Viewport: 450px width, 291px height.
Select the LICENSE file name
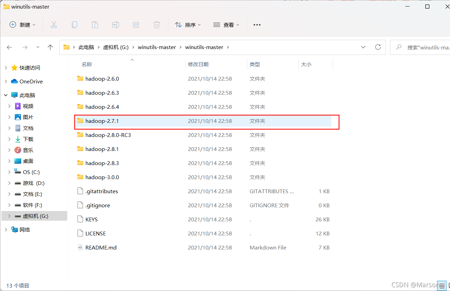pyautogui.click(x=96, y=233)
